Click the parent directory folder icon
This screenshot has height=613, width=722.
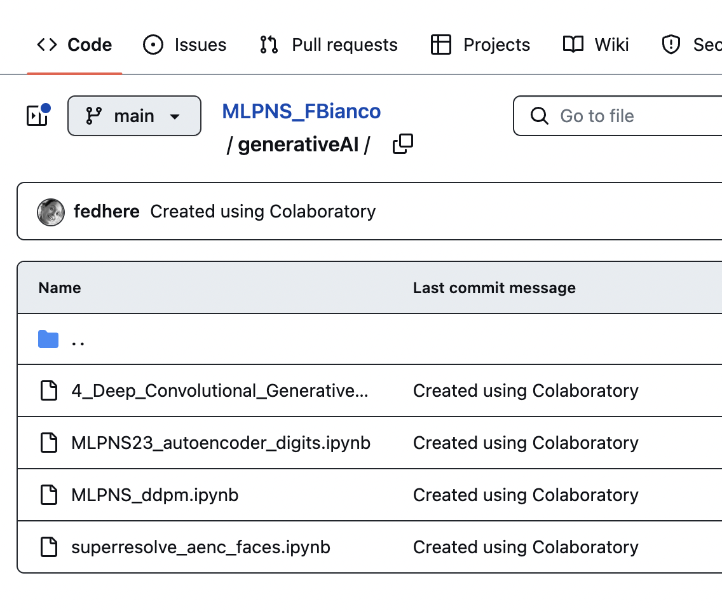tap(48, 340)
